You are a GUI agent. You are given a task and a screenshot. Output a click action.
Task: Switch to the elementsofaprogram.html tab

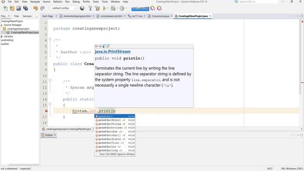coord(77,16)
